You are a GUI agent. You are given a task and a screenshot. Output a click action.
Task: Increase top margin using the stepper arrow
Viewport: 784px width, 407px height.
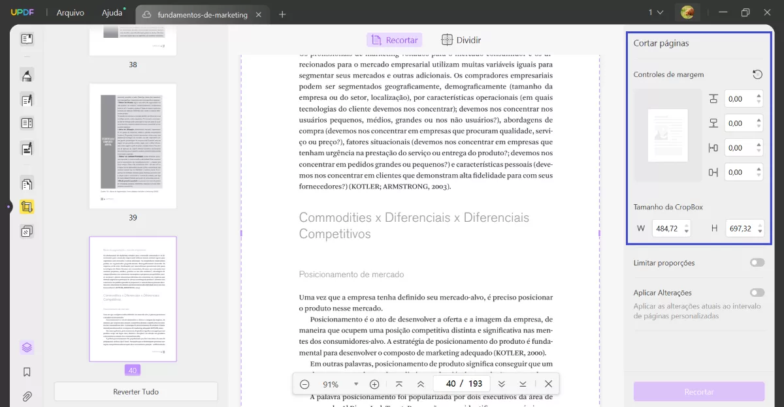[x=759, y=95]
